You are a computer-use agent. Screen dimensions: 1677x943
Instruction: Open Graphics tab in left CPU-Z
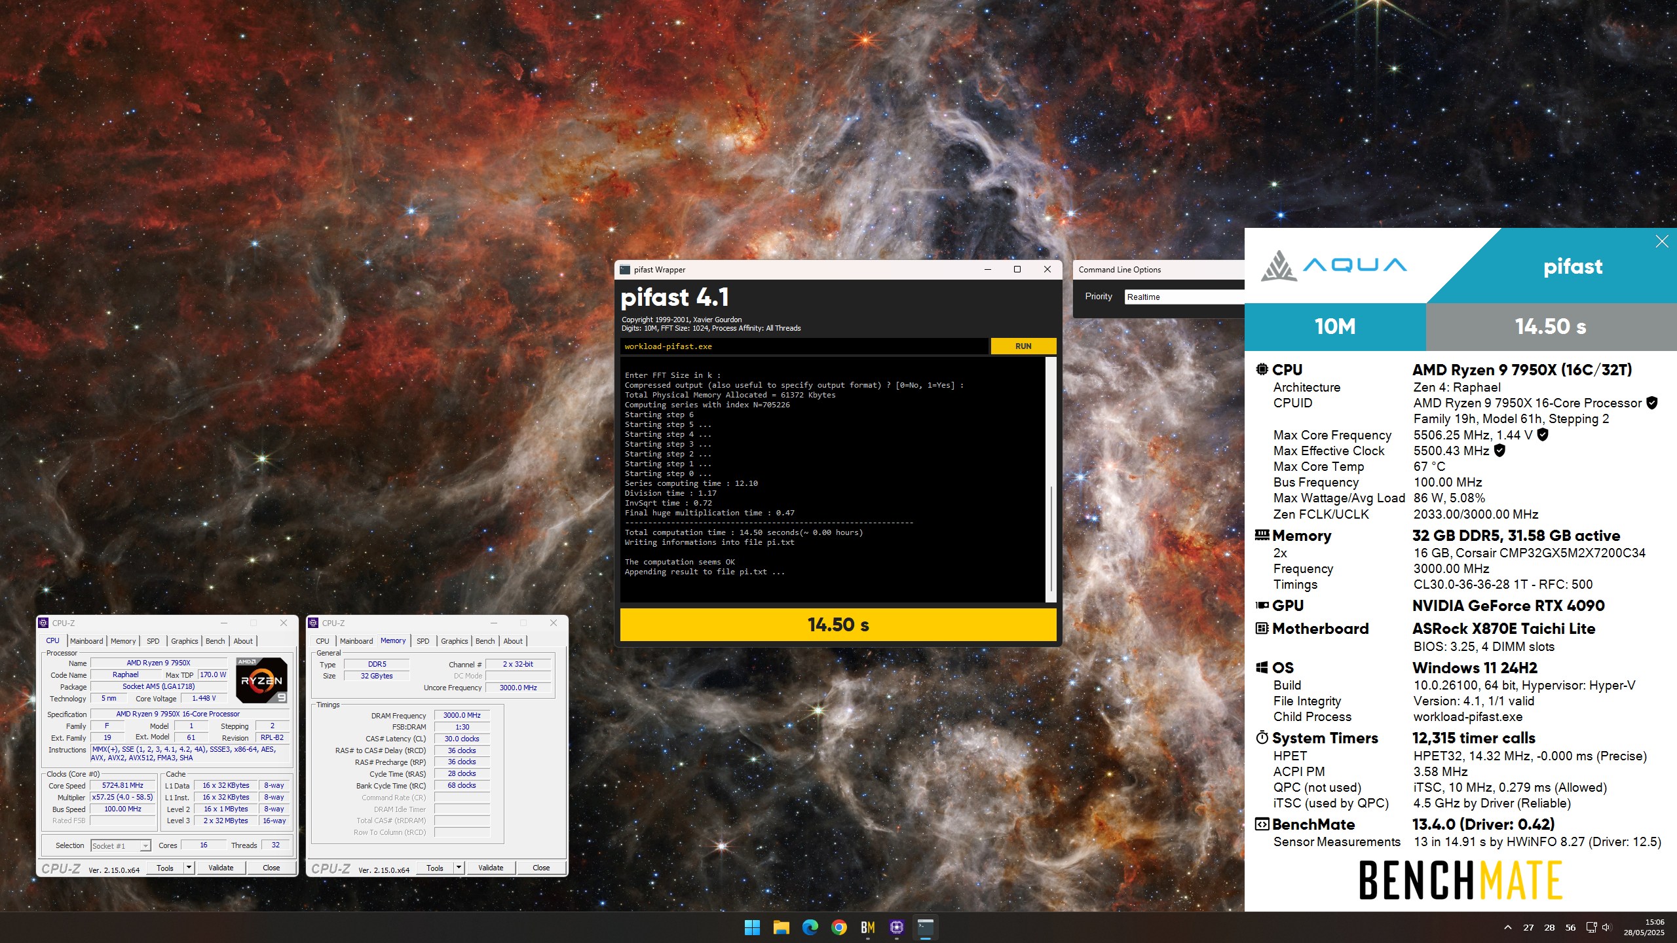[x=185, y=641]
